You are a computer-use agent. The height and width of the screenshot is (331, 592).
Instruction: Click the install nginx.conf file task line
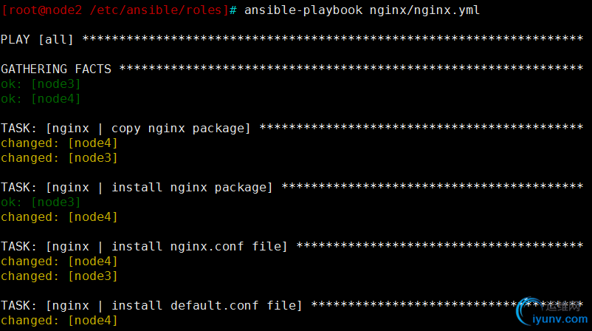click(x=292, y=246)
